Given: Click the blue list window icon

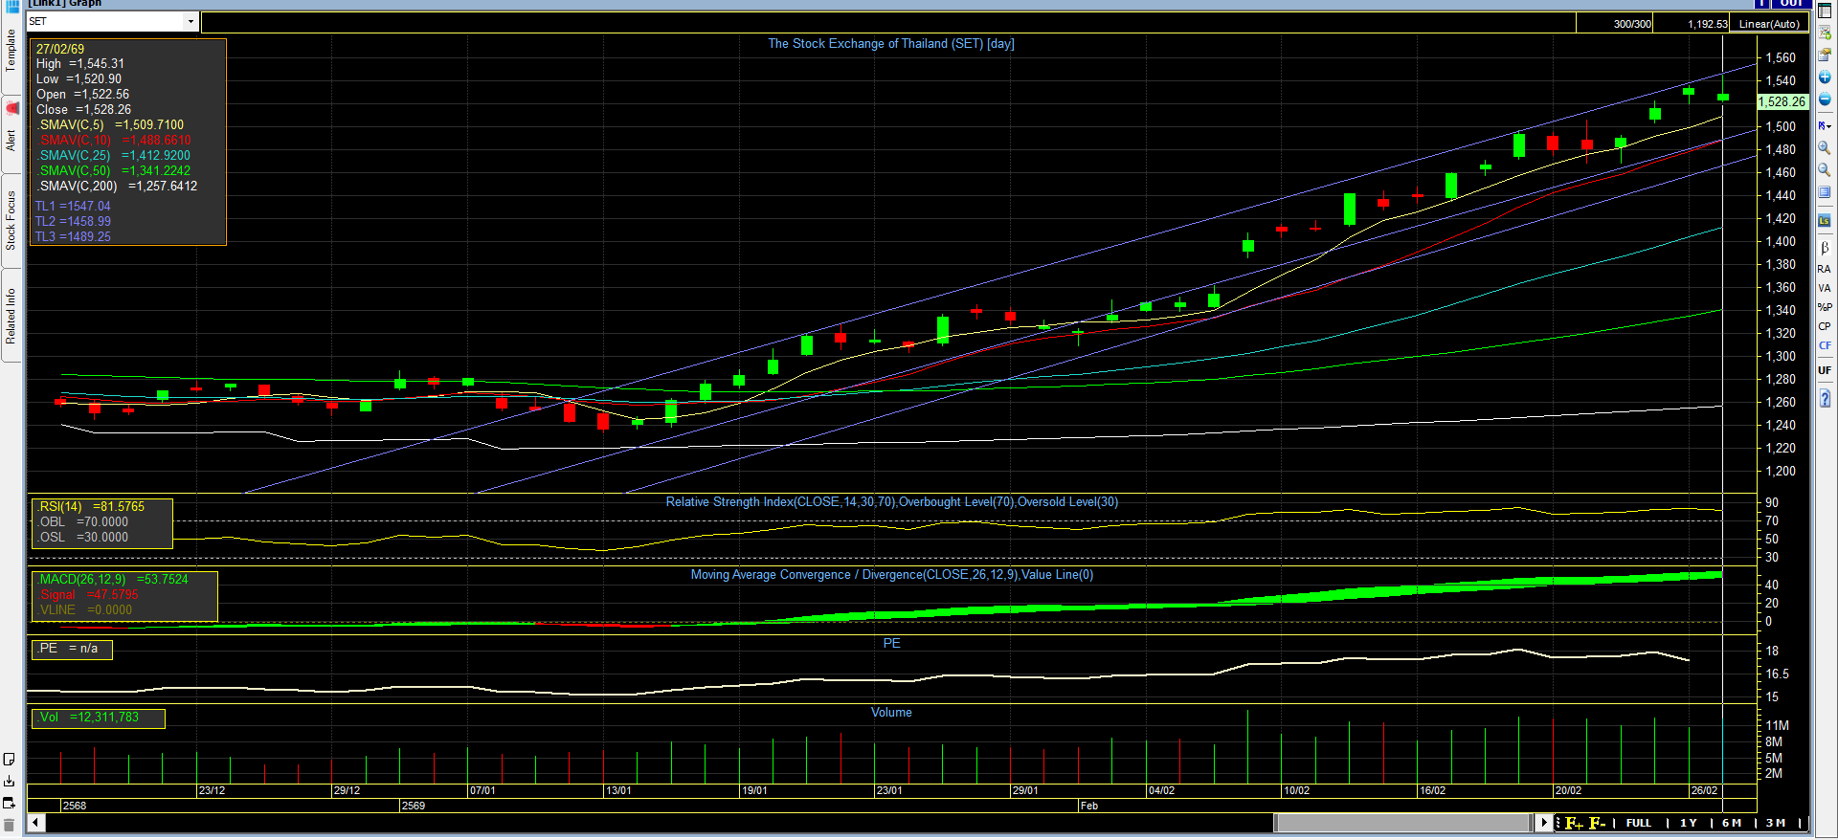Looking at the screenshot, I should coord(1825,192).
